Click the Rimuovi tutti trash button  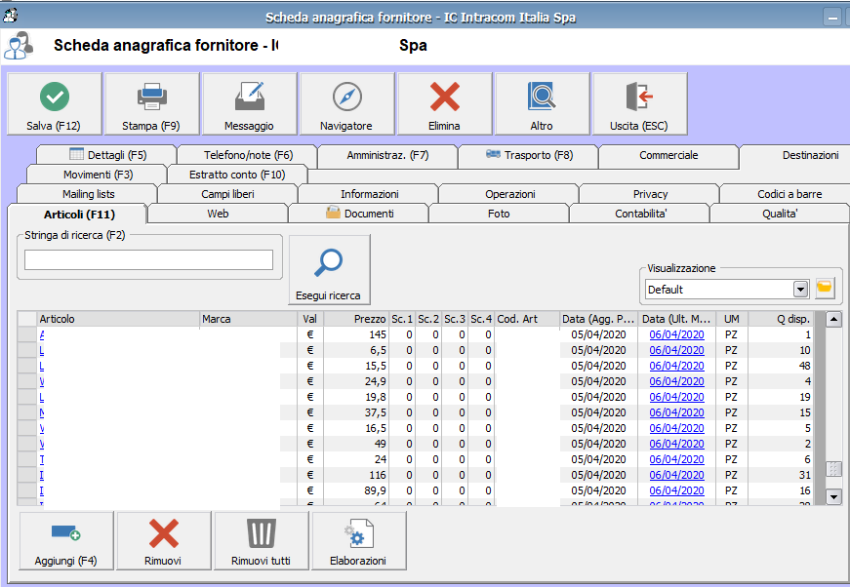[x=261, y=541]
